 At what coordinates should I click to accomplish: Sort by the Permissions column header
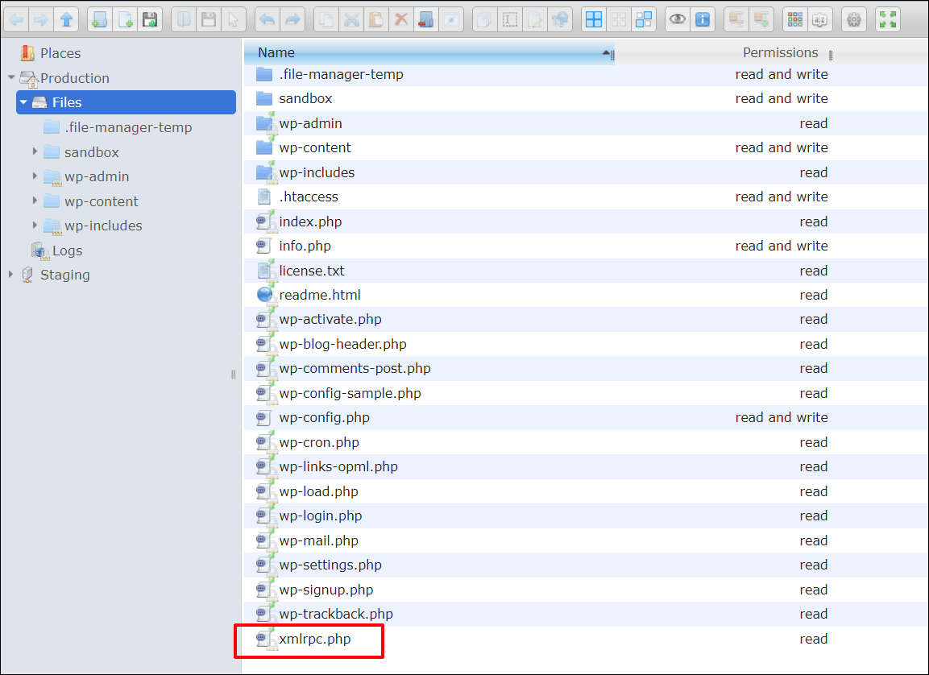coord(780,52)
